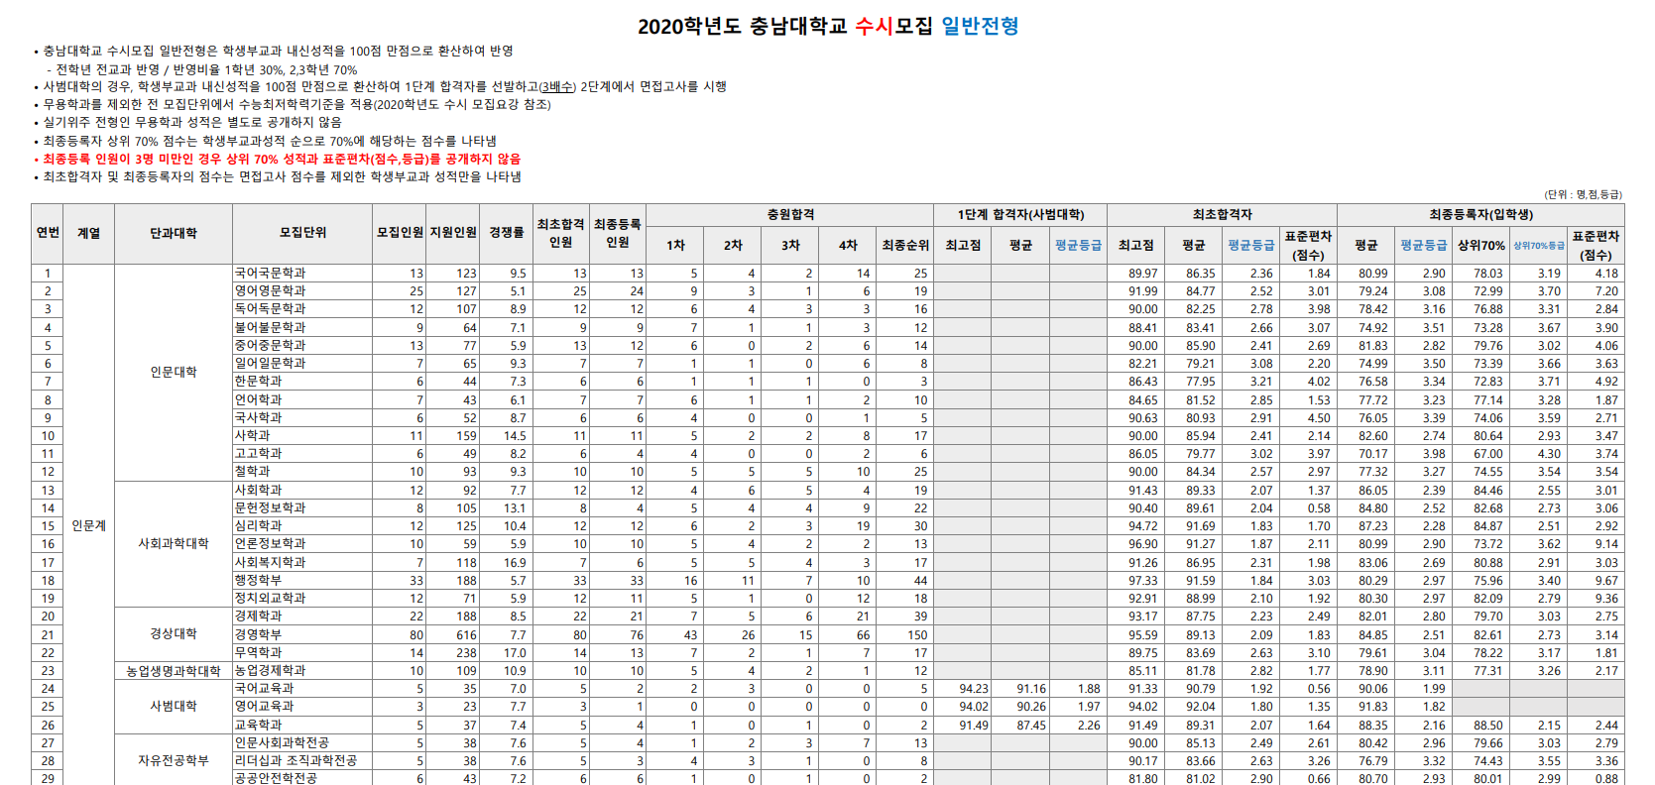Click the '영어교육과' department name
The width and height of the screenshot is (1655, 785).
coord(264,706)
